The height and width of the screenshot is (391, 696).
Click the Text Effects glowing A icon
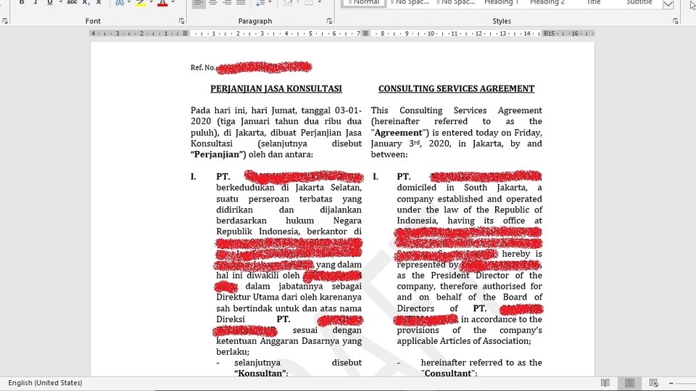(x=120, y=2)
